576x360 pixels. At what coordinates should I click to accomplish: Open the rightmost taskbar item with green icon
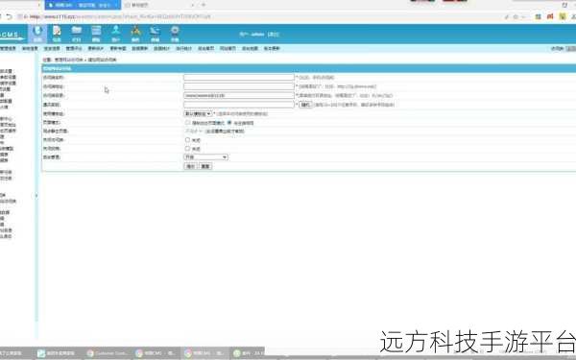(249, 353)
